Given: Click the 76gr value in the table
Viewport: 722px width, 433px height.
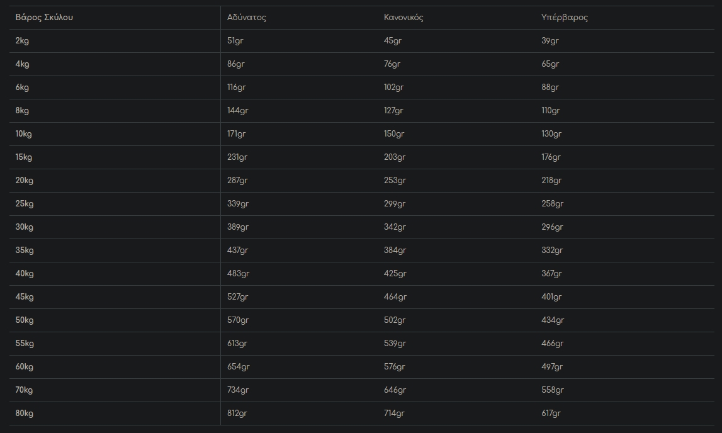Looking at the screenshot, I should tap(392, 64).
